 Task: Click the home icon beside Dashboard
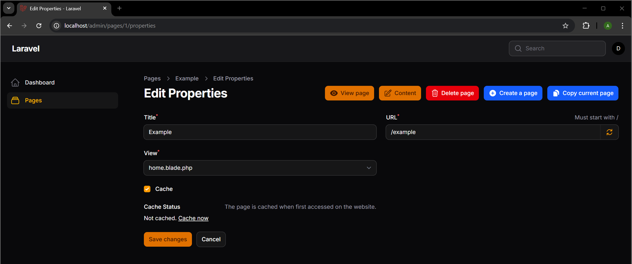point(15,82)
